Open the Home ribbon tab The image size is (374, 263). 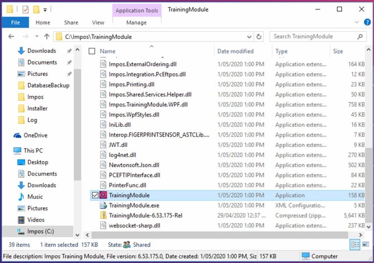coord(43,23)
